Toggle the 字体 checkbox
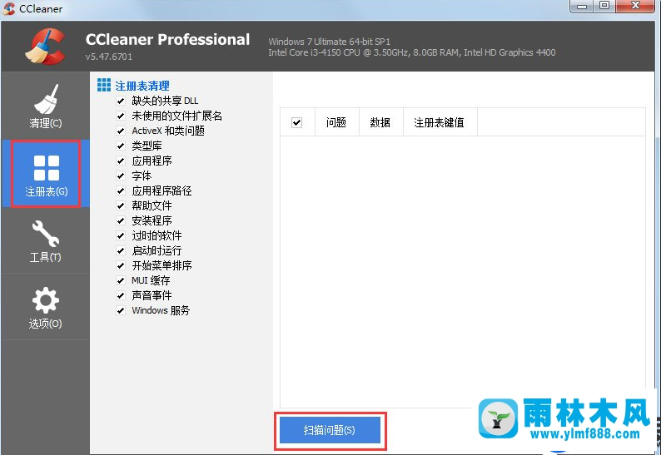 [x=121, y=176]
